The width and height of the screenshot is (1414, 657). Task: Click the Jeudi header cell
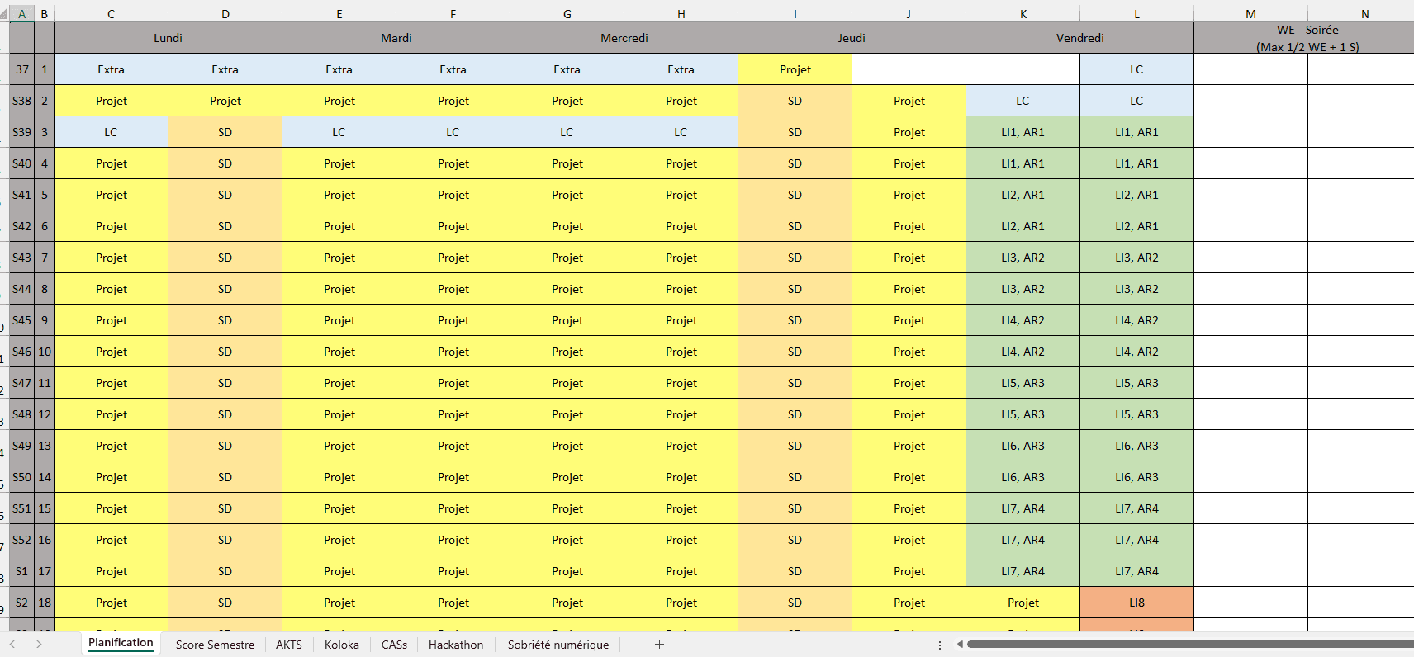pyautogui.click(x=852, y=38)
